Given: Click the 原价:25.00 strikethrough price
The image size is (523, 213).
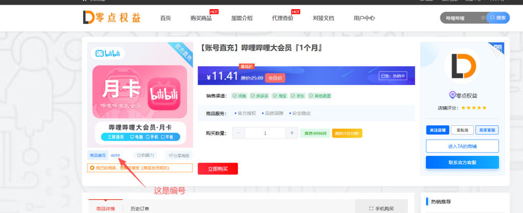Looking at the screenshot, I should click(x=252, y=78).
